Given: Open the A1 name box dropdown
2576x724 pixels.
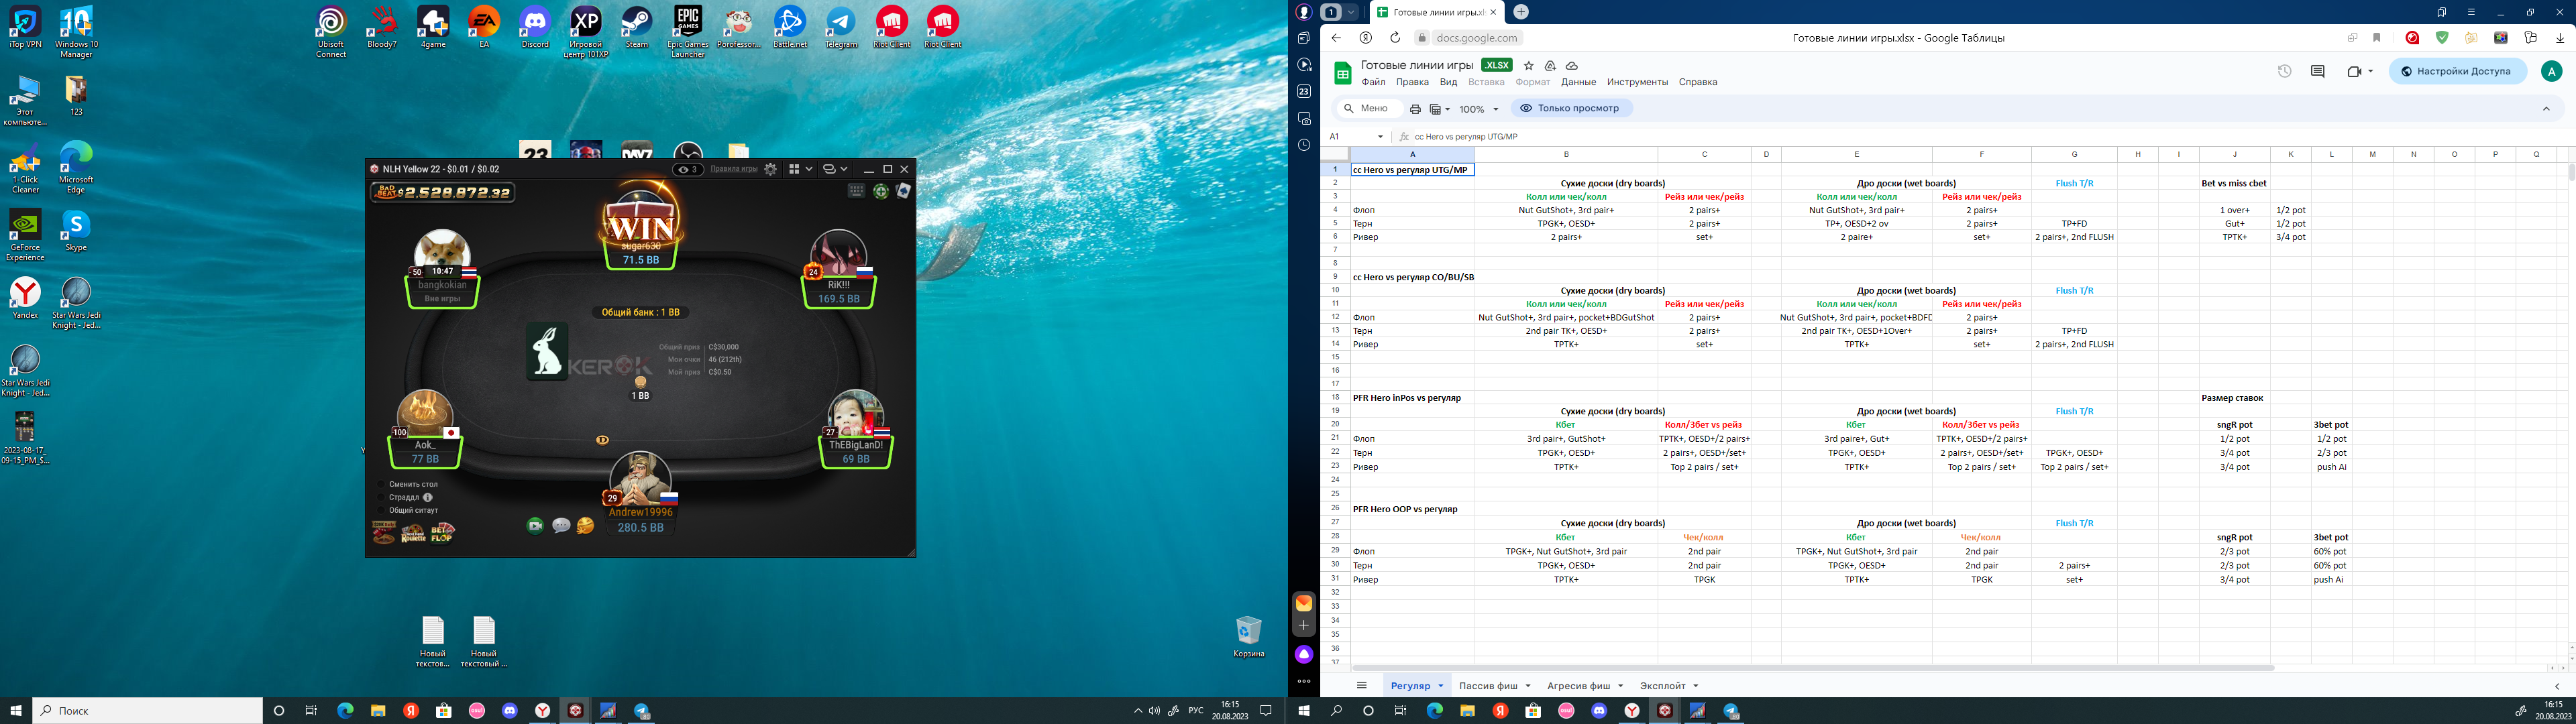Looking at the screenshot, I should pyautogui.click(x=1380, y=137).
